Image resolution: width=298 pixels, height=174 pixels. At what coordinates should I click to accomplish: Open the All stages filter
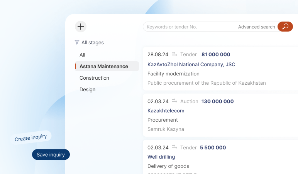(x=92, y=43)
